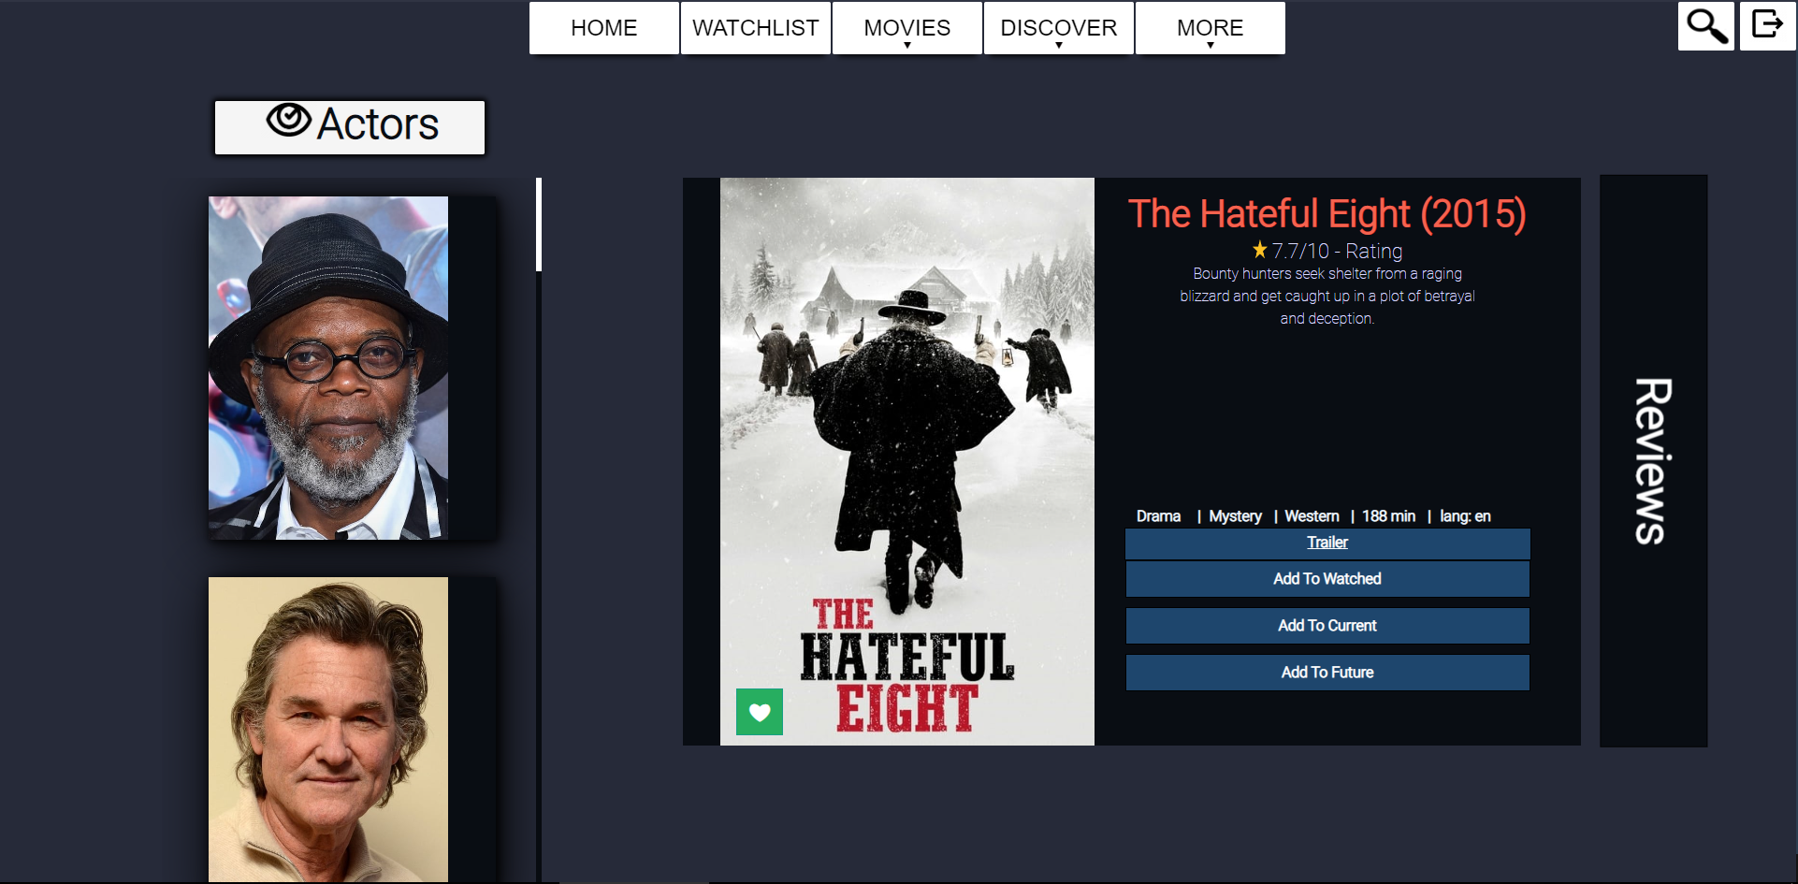Screen dimensions: 1798x884
Task: Go to the HOME menu
Action: 604,28
